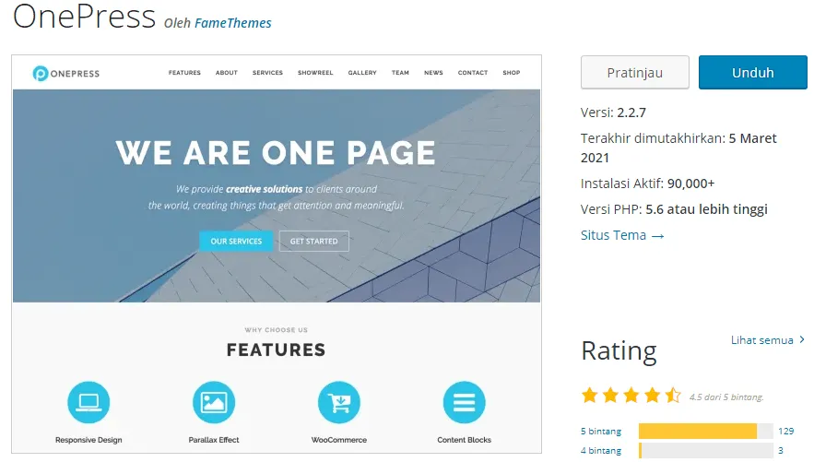Select SHOP in the preview navigation
814x462 pixels.
coord(512,73)
